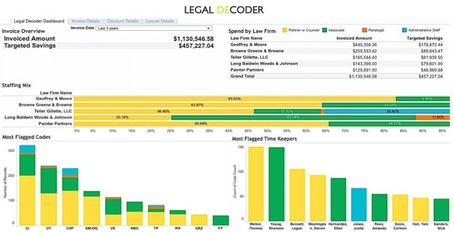Click the Davis, Carmen yellow bar
This screenshot has height=233, width=454.
(400, 208)
